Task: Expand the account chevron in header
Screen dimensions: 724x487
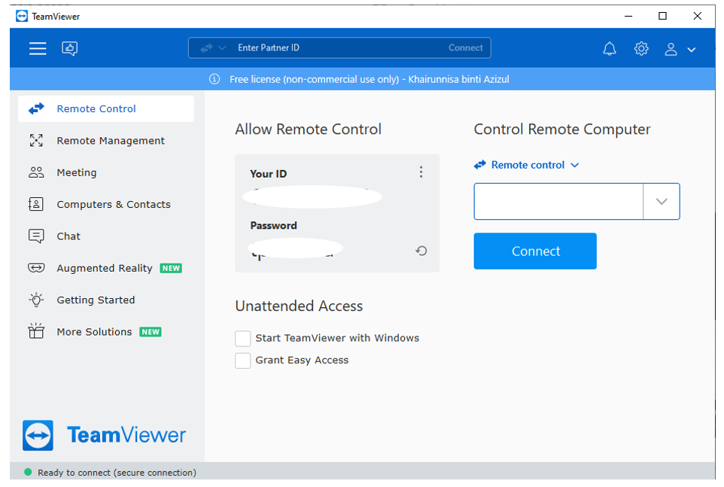Action: click(x=691, y=50)
